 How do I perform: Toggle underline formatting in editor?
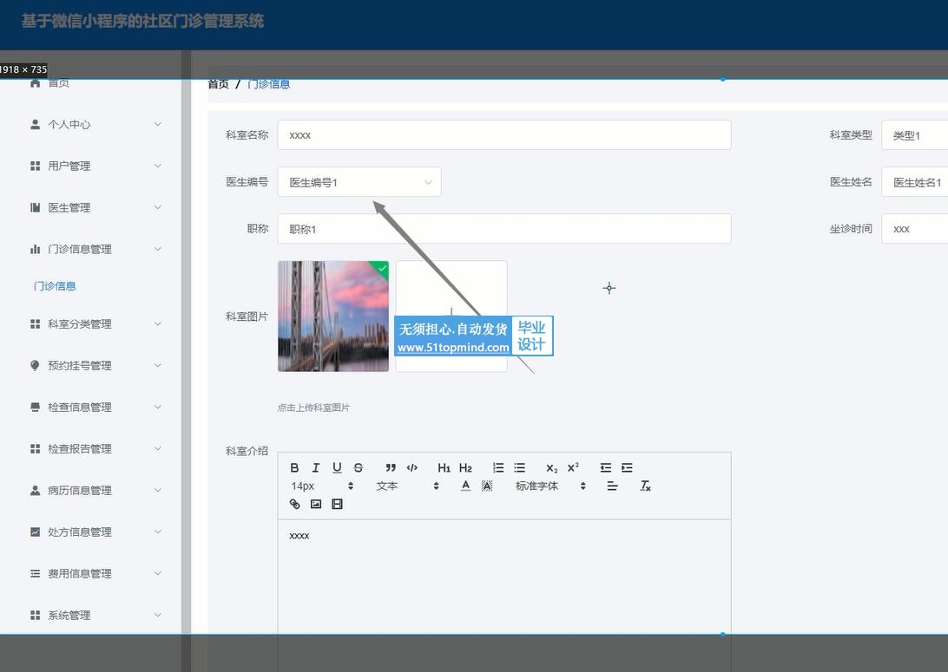point(337,468)
